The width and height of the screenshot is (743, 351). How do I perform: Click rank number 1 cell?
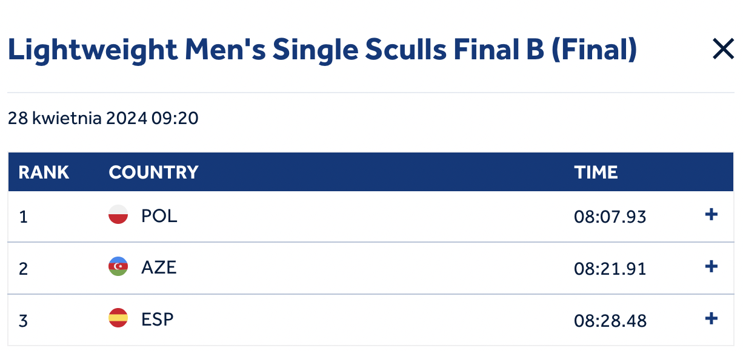[23, 217]
